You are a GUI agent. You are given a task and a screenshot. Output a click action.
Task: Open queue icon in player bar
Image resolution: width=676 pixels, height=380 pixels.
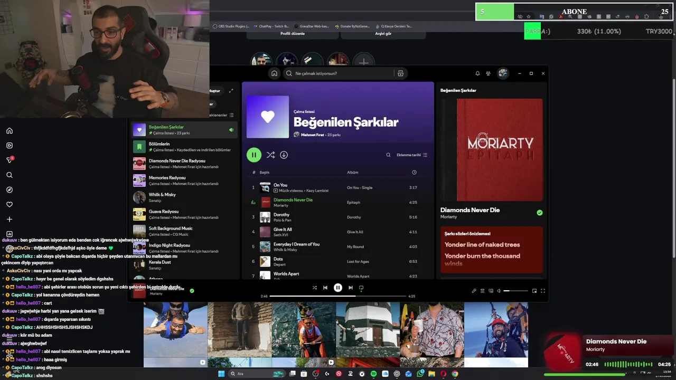point(482,291)
